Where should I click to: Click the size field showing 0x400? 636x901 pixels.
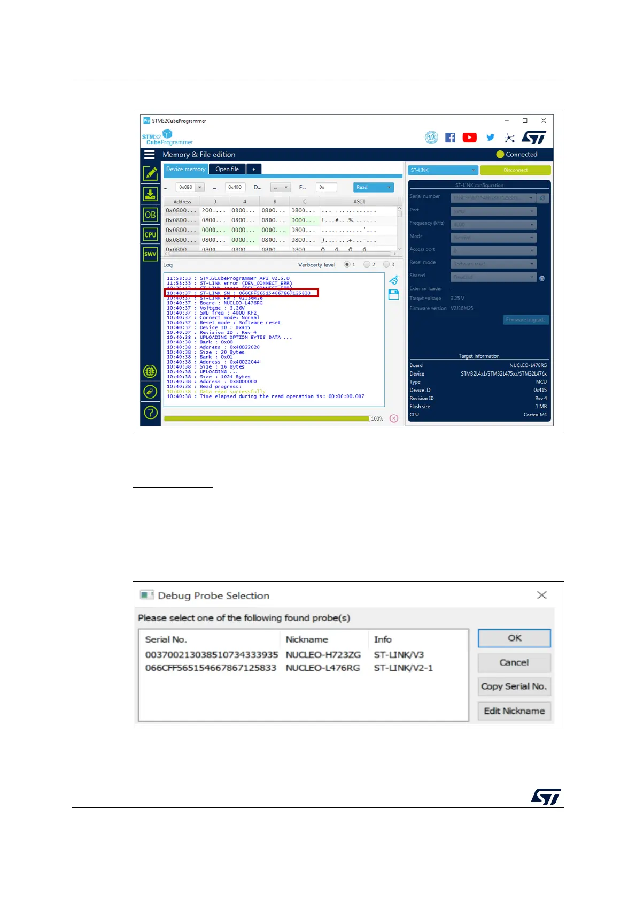click(x=235, y=187)
